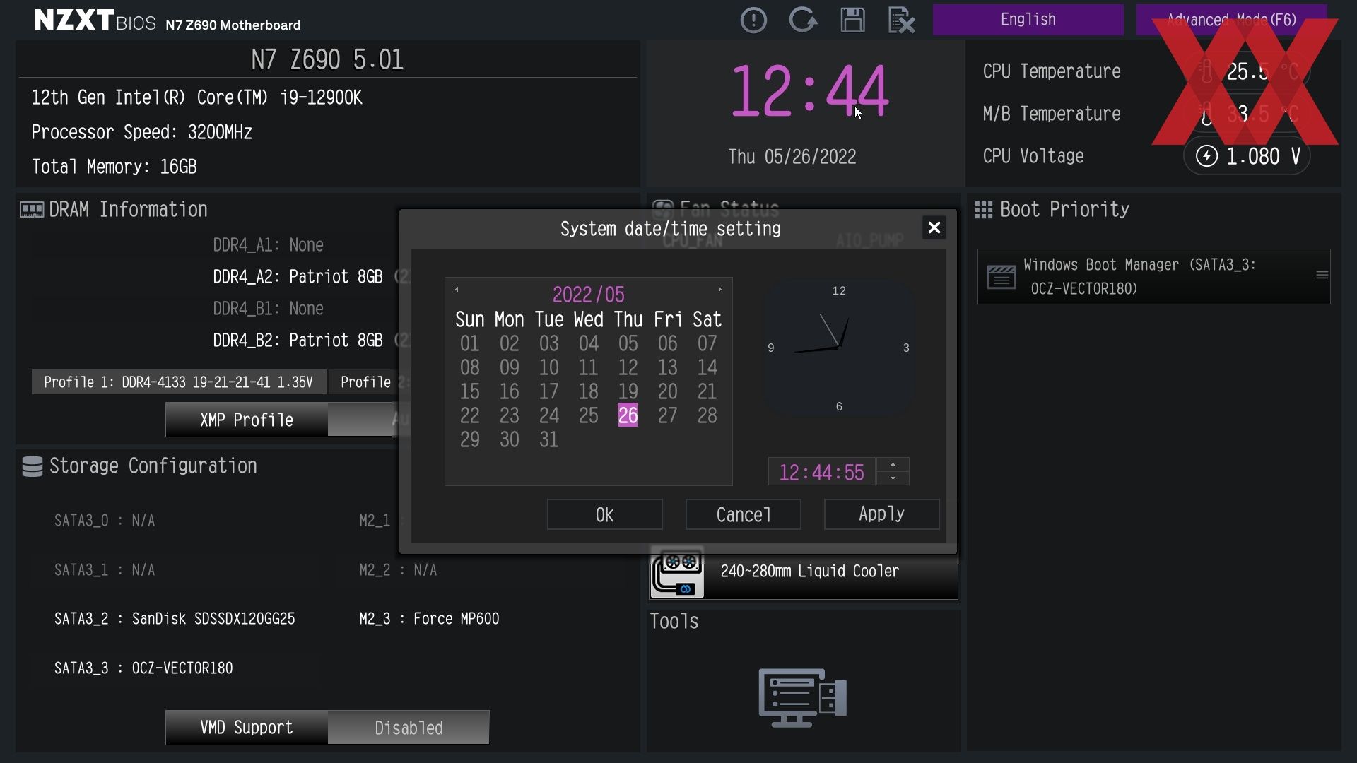Click the DRAM Information memory icon
Screen dimensions: 1357x763
32,210
